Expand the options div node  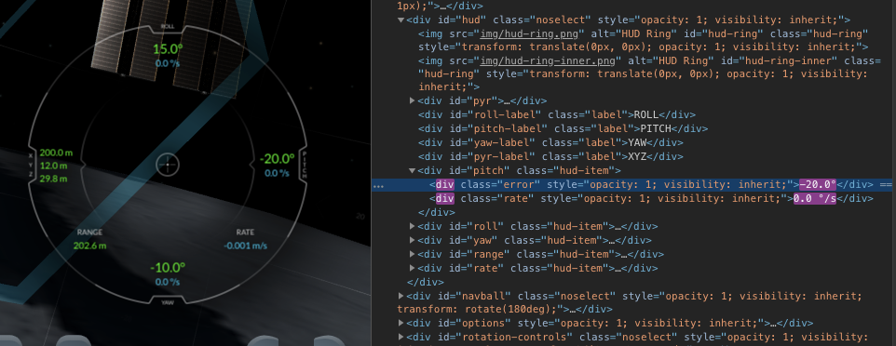point(400,323)
